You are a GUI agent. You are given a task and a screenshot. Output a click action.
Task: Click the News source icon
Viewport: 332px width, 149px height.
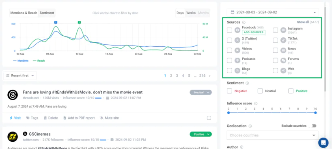click(x=283, y=50)
